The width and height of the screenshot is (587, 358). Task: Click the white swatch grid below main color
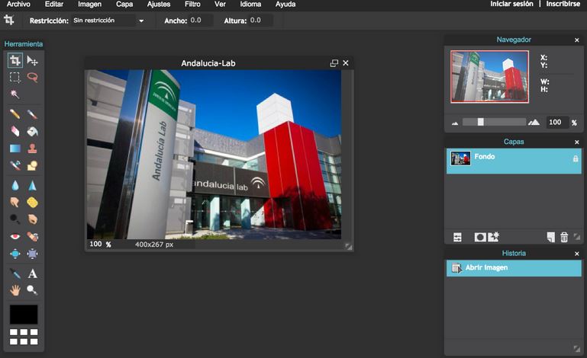point(24,337)
